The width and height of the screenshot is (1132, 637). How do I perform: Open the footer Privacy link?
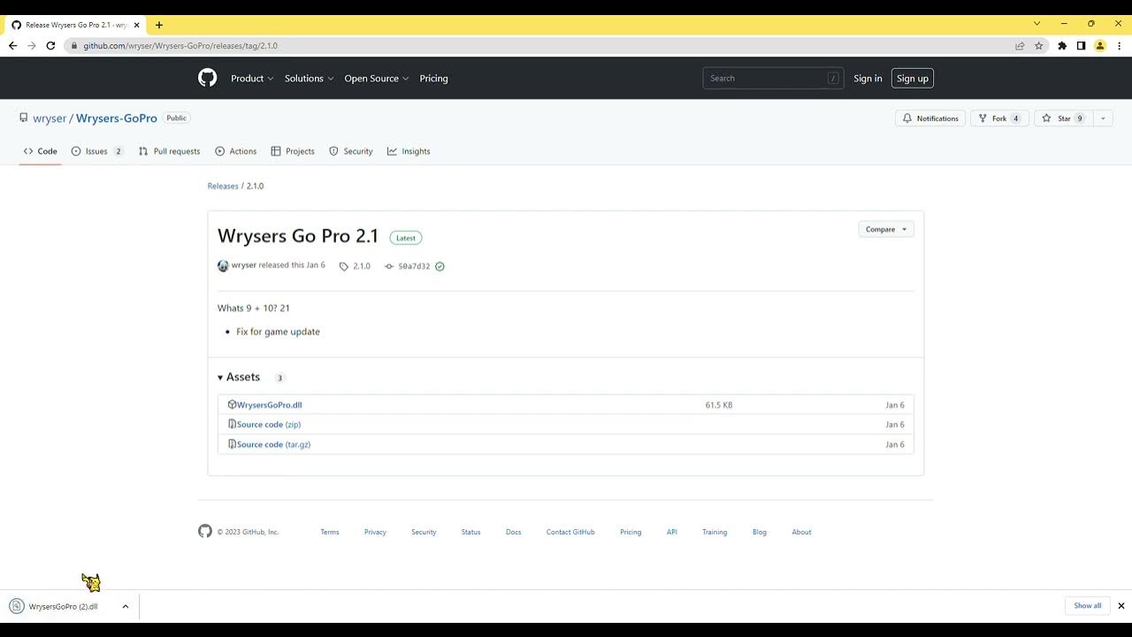(375, 532)
